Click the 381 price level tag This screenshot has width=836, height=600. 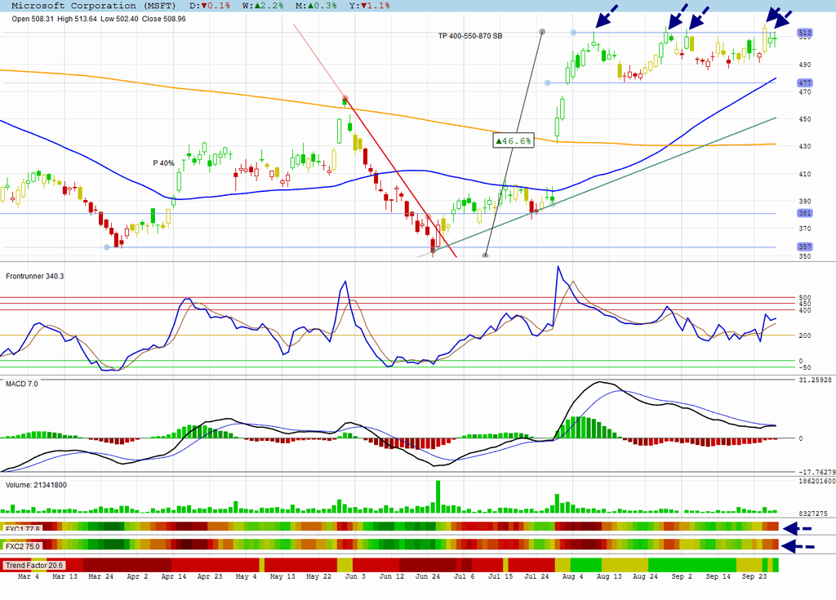[x=804, y=213]
